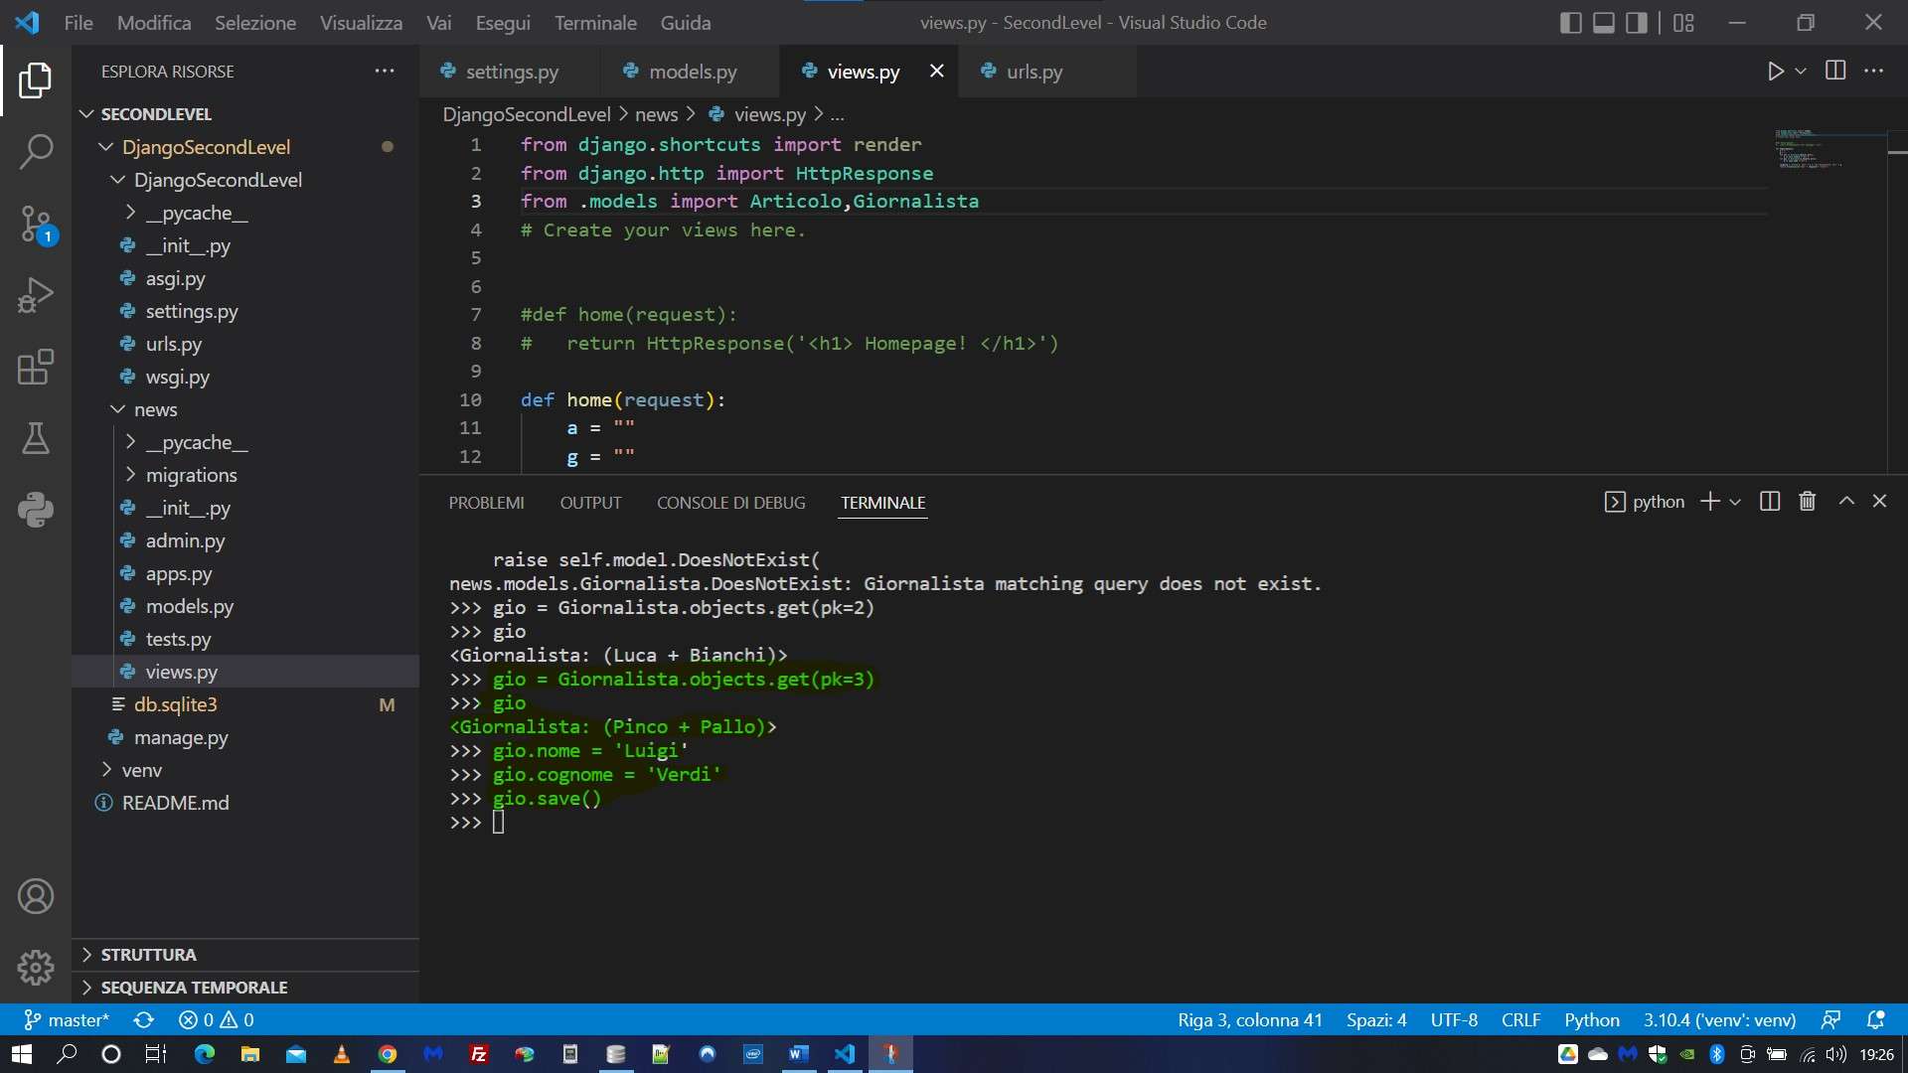Screen dimensions: 1908x1073
Task: Open run options dropdown arrow
Action: click(1800, 72)
